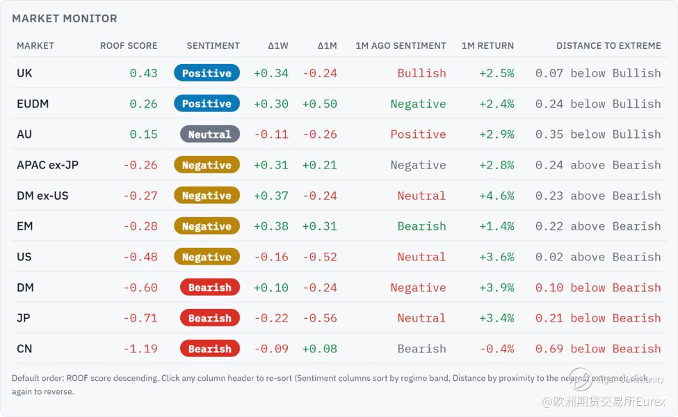Click the Negative badge in US row

pyautogui.click(x=207, y=257)
